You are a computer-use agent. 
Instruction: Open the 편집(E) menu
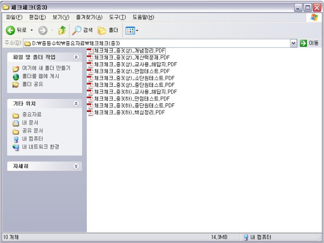pyautogui.click(x=38, y=17)
